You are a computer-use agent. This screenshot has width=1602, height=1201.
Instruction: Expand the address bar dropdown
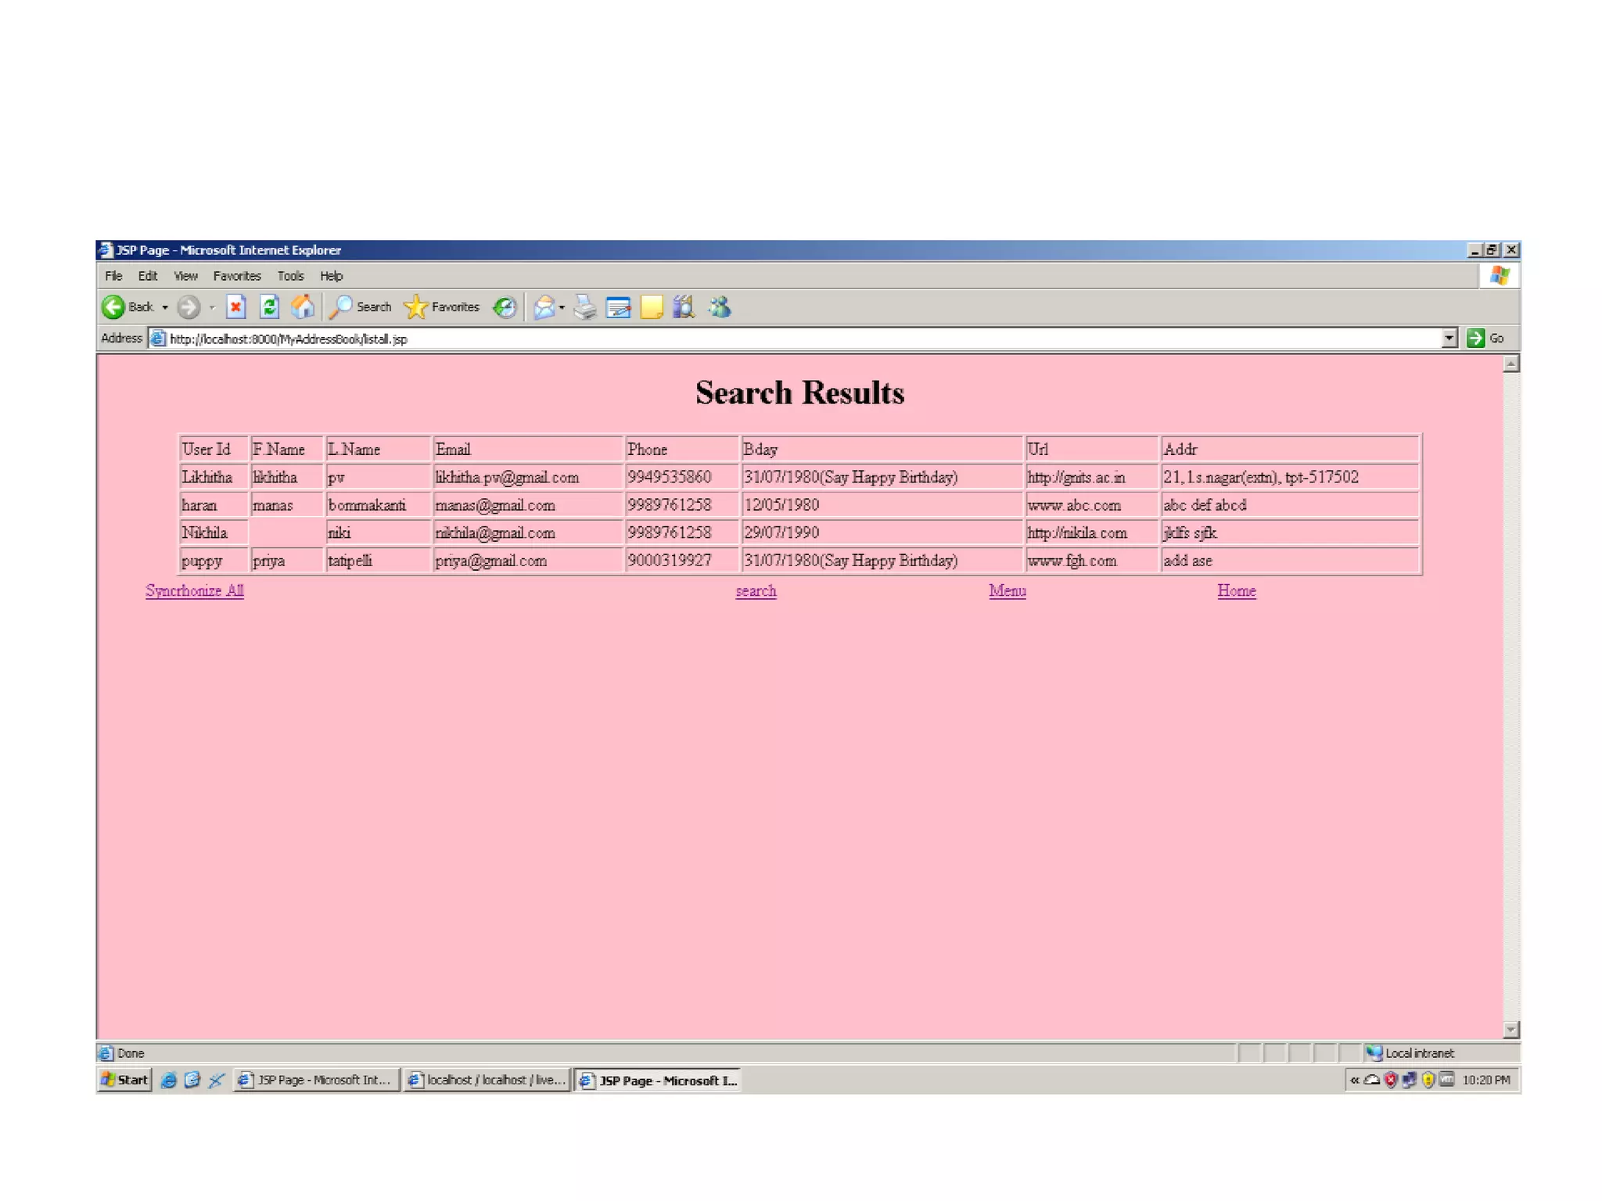pyautogui.click(x=1449, y=338)
